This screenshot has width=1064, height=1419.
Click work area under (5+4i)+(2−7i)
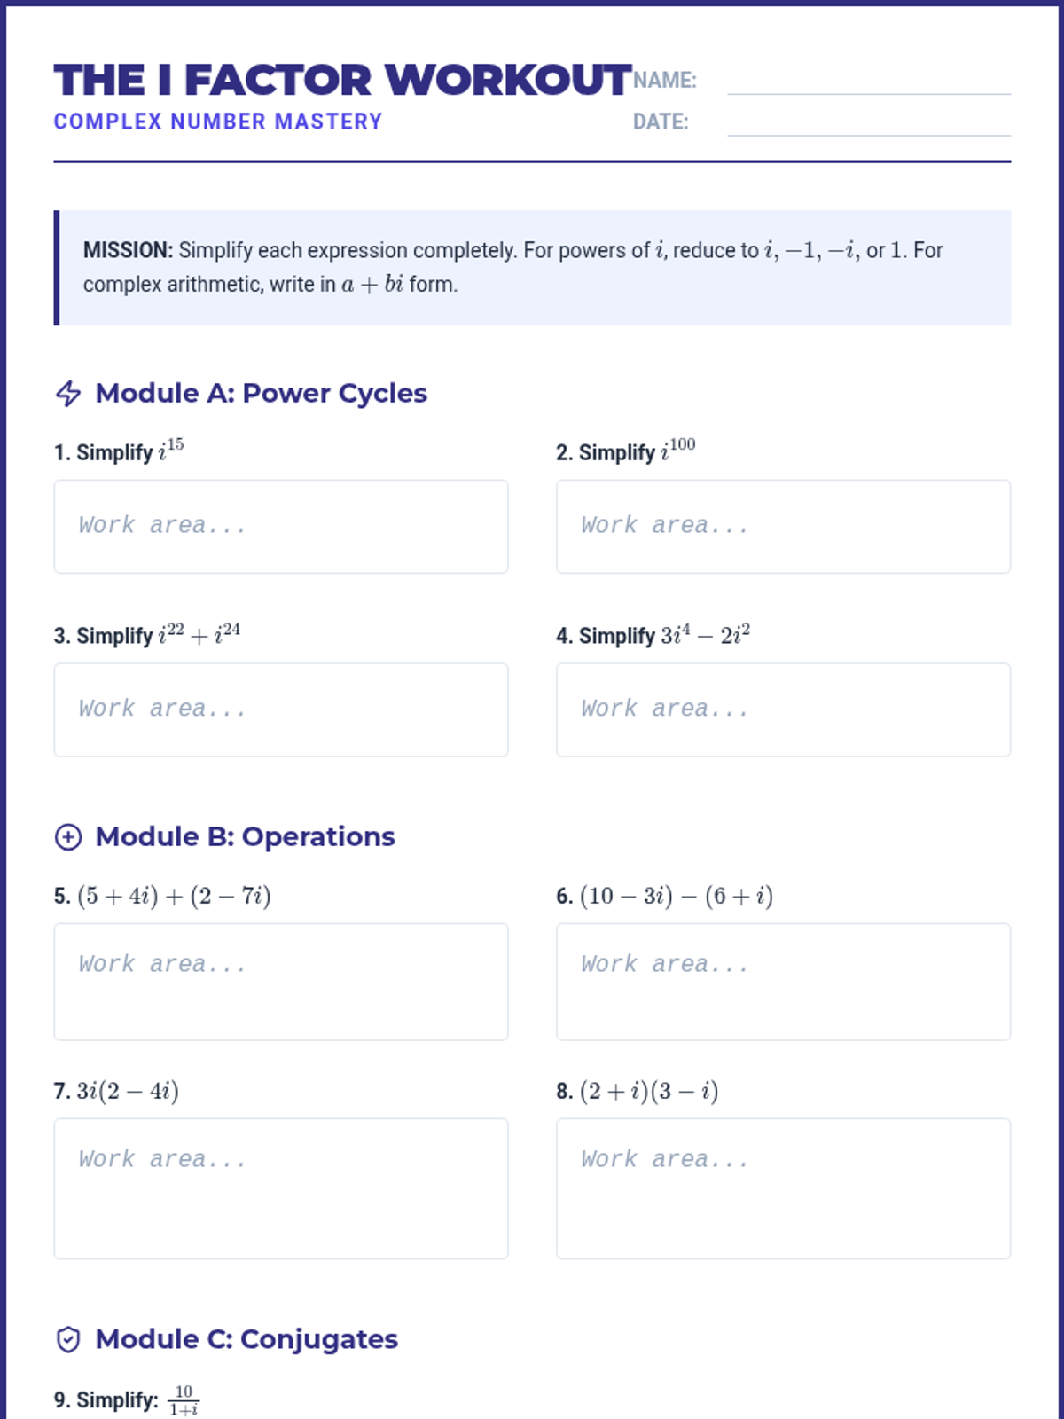click(281, 982)
